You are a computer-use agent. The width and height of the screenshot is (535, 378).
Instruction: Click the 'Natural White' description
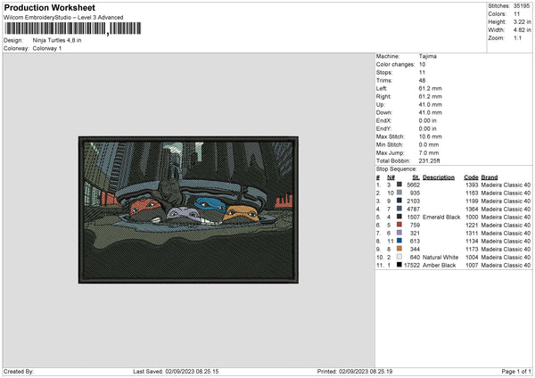[440, 258]
